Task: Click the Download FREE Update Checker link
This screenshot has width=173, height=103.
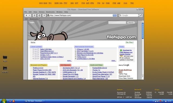Action: coord(126,52)
